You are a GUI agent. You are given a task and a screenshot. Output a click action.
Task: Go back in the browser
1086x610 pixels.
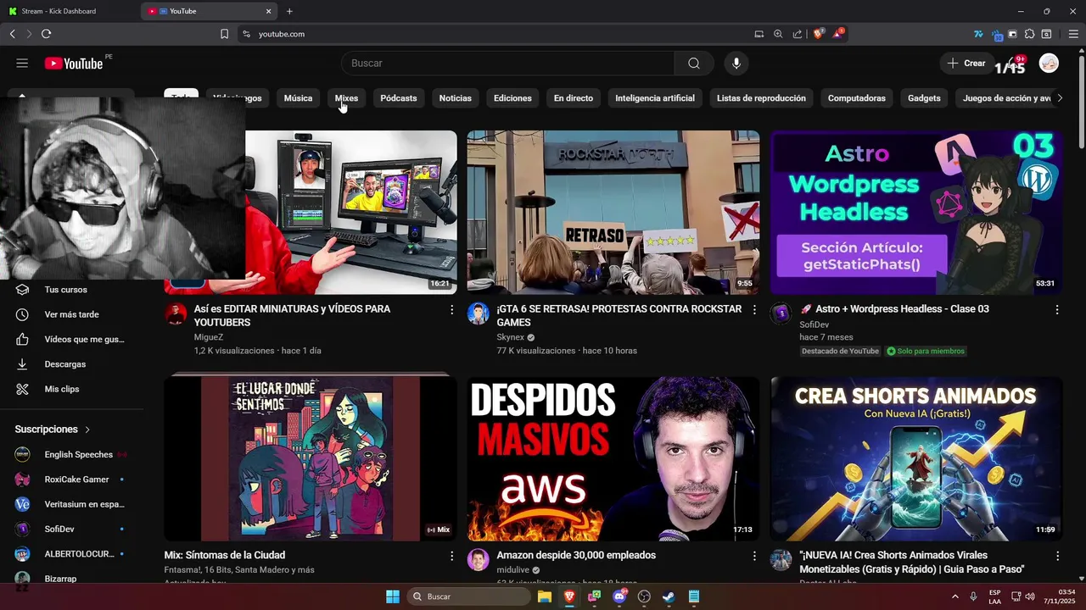coord(13,34)
